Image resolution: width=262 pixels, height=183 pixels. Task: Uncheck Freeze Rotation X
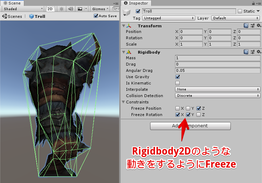177,115
